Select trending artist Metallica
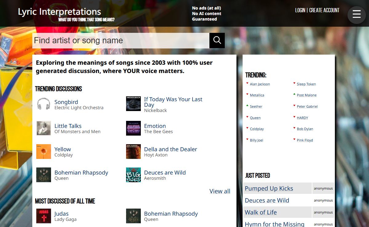Screen dimensions: 369x227 (x=257, y=95)
